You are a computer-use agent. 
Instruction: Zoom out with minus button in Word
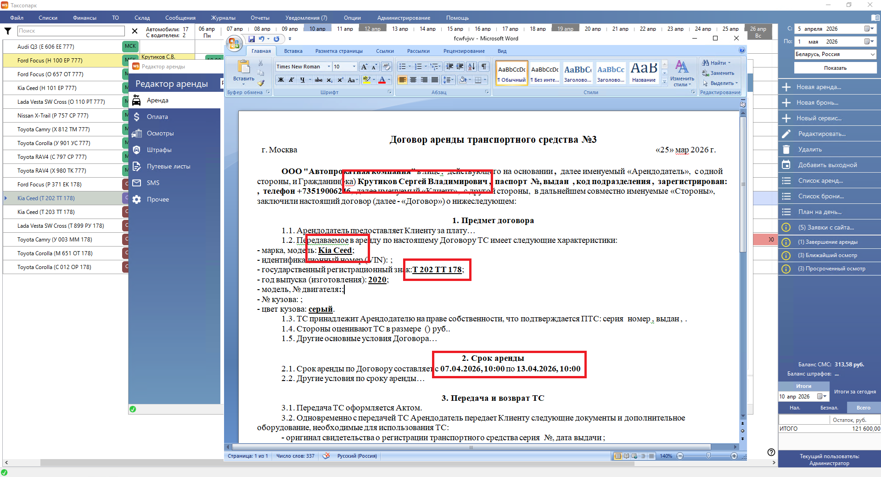tap(680, 456)
